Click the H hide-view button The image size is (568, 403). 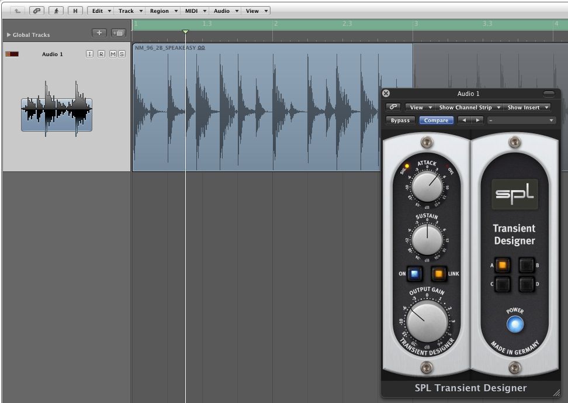pos(75,11)
